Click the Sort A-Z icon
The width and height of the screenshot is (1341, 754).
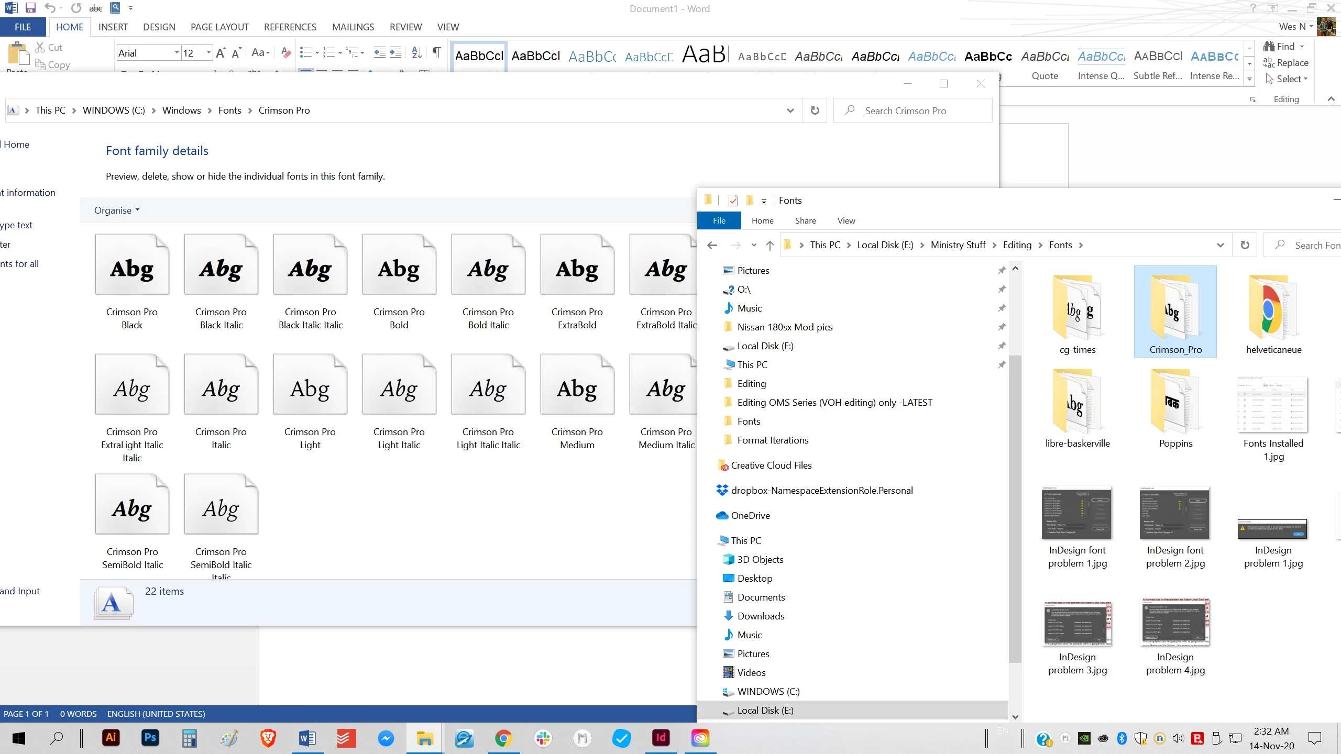[x=417, y=53]
